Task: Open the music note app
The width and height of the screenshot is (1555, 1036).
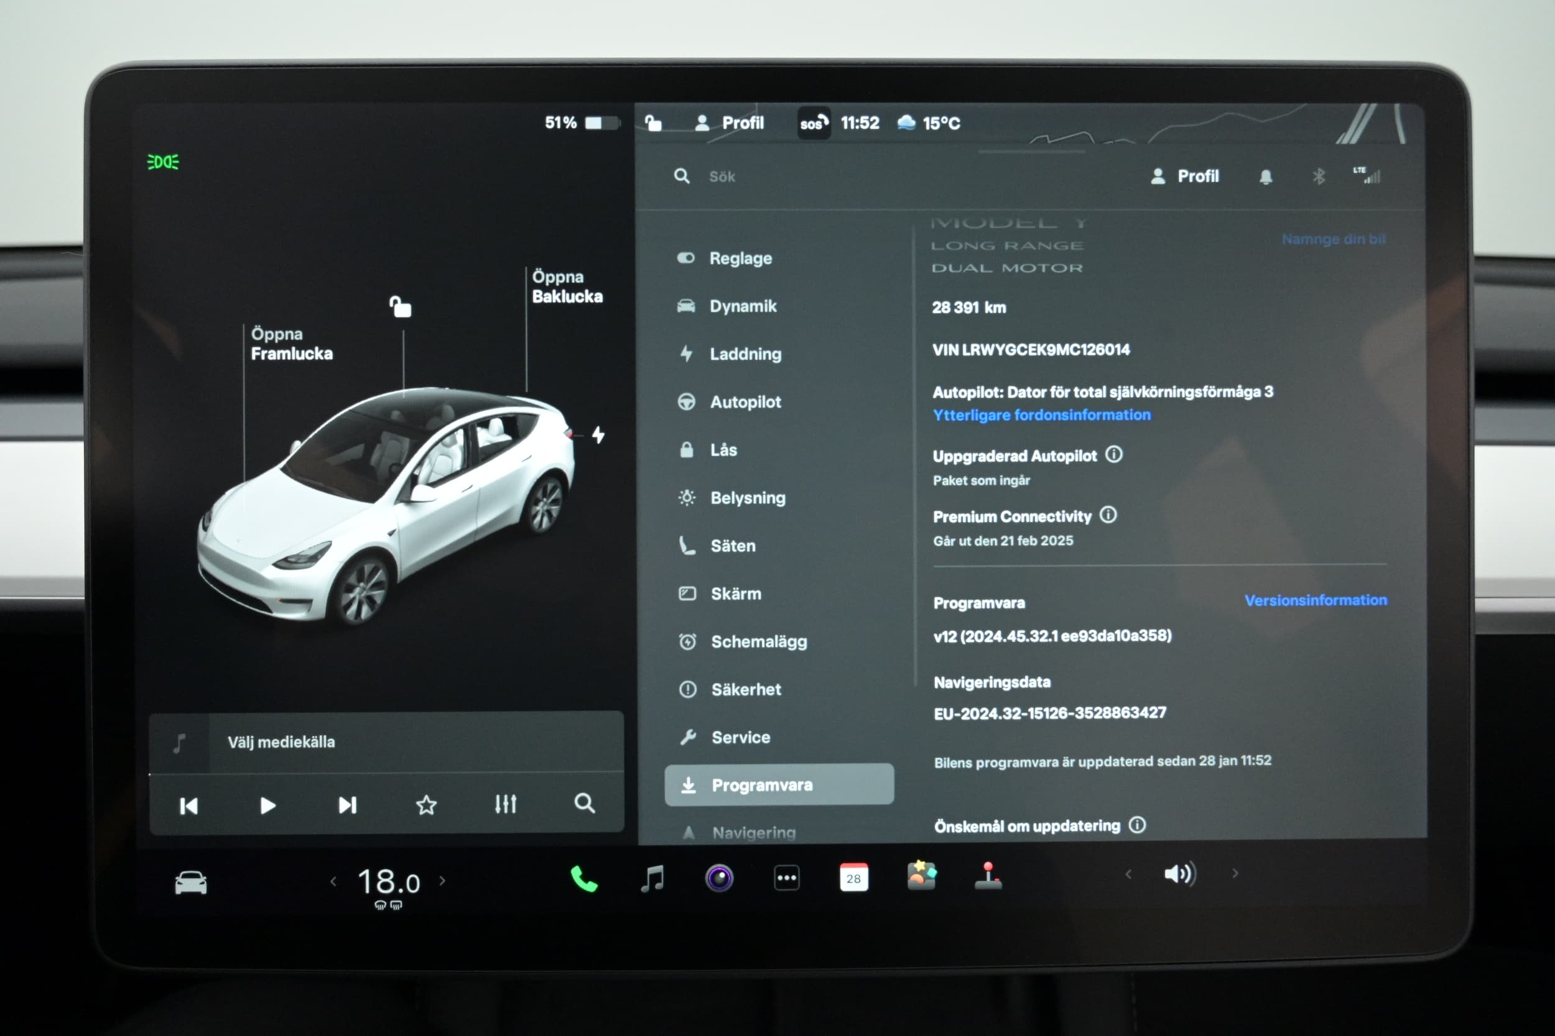Action: [652, 879]
